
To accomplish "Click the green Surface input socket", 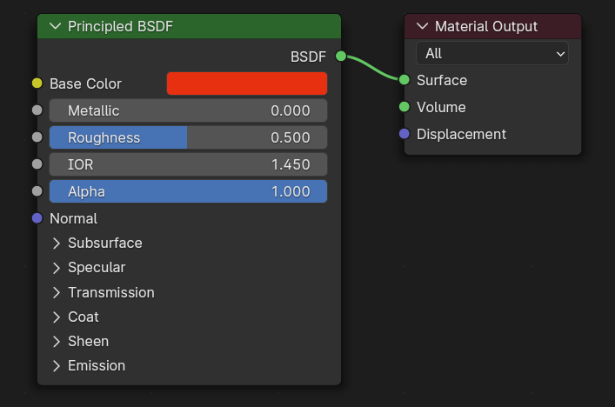I will click(404, 80).
